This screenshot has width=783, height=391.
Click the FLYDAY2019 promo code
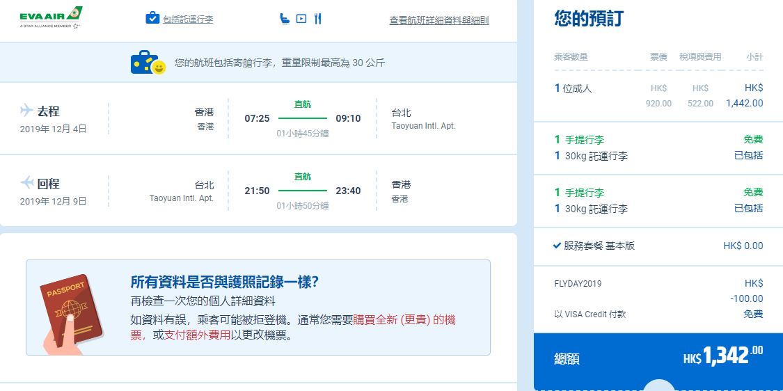tap(578, 284)
